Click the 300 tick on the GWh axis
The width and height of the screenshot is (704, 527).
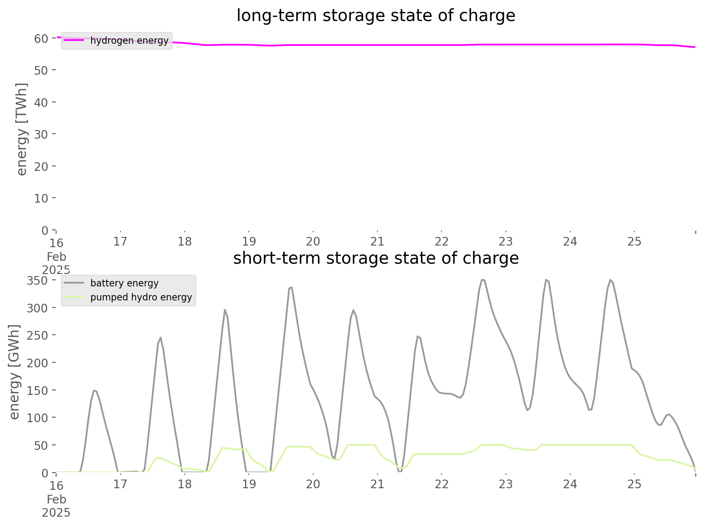point(38,308)
